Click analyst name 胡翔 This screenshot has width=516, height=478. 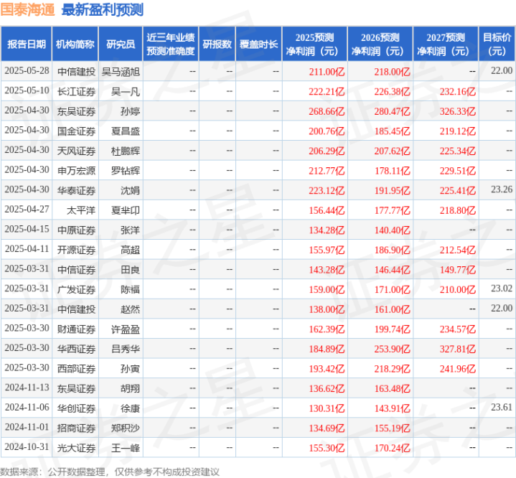point(130,388)
